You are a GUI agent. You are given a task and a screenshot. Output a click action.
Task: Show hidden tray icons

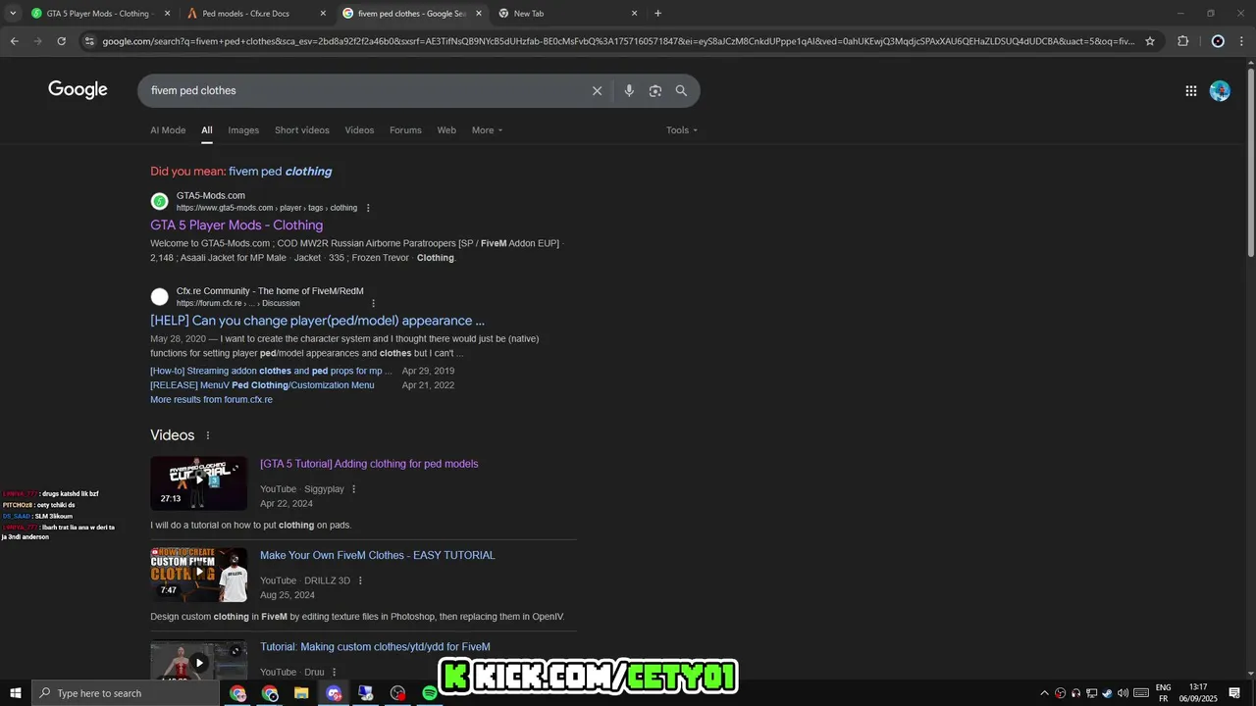[1044, 693]
